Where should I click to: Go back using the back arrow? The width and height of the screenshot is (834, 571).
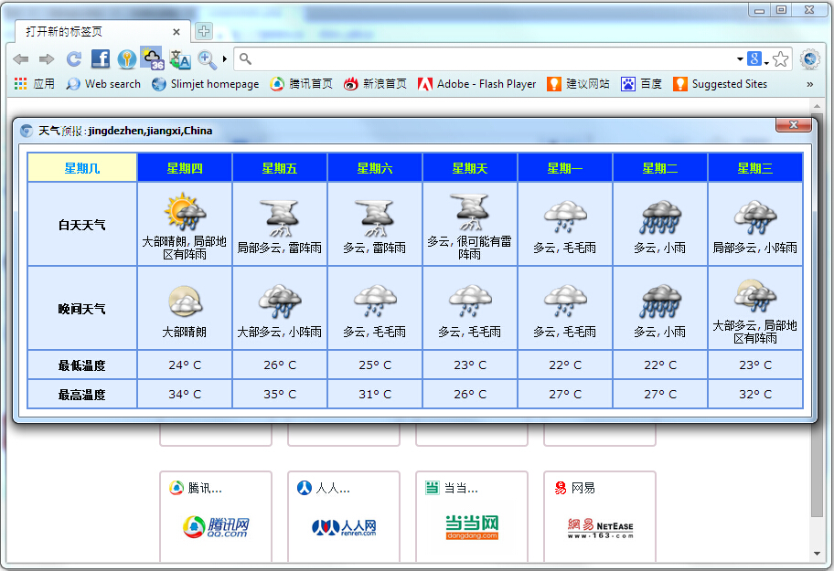[21, 58]
